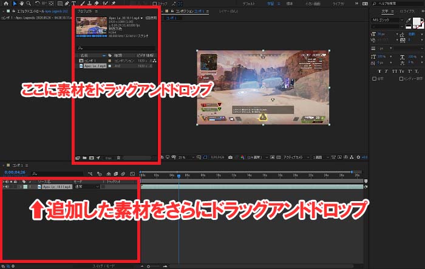Open the (1/4画質) resolution dropdown
The width and height of the screenshot is (425, 269).
[x=257, y=158]
